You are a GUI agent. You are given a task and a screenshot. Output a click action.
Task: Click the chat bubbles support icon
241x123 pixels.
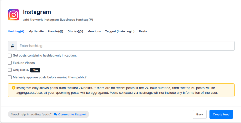click(56, 115)
